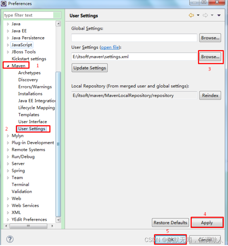Click the horizontal scroll left arrow
This screenshot has height=246, width=228.
(x=6, y=226)
